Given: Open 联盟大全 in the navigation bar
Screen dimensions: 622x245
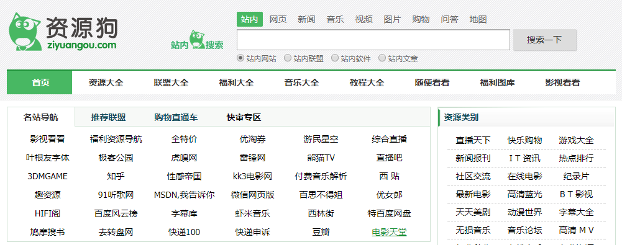Looking at the screenshot, I should point(171,82).
